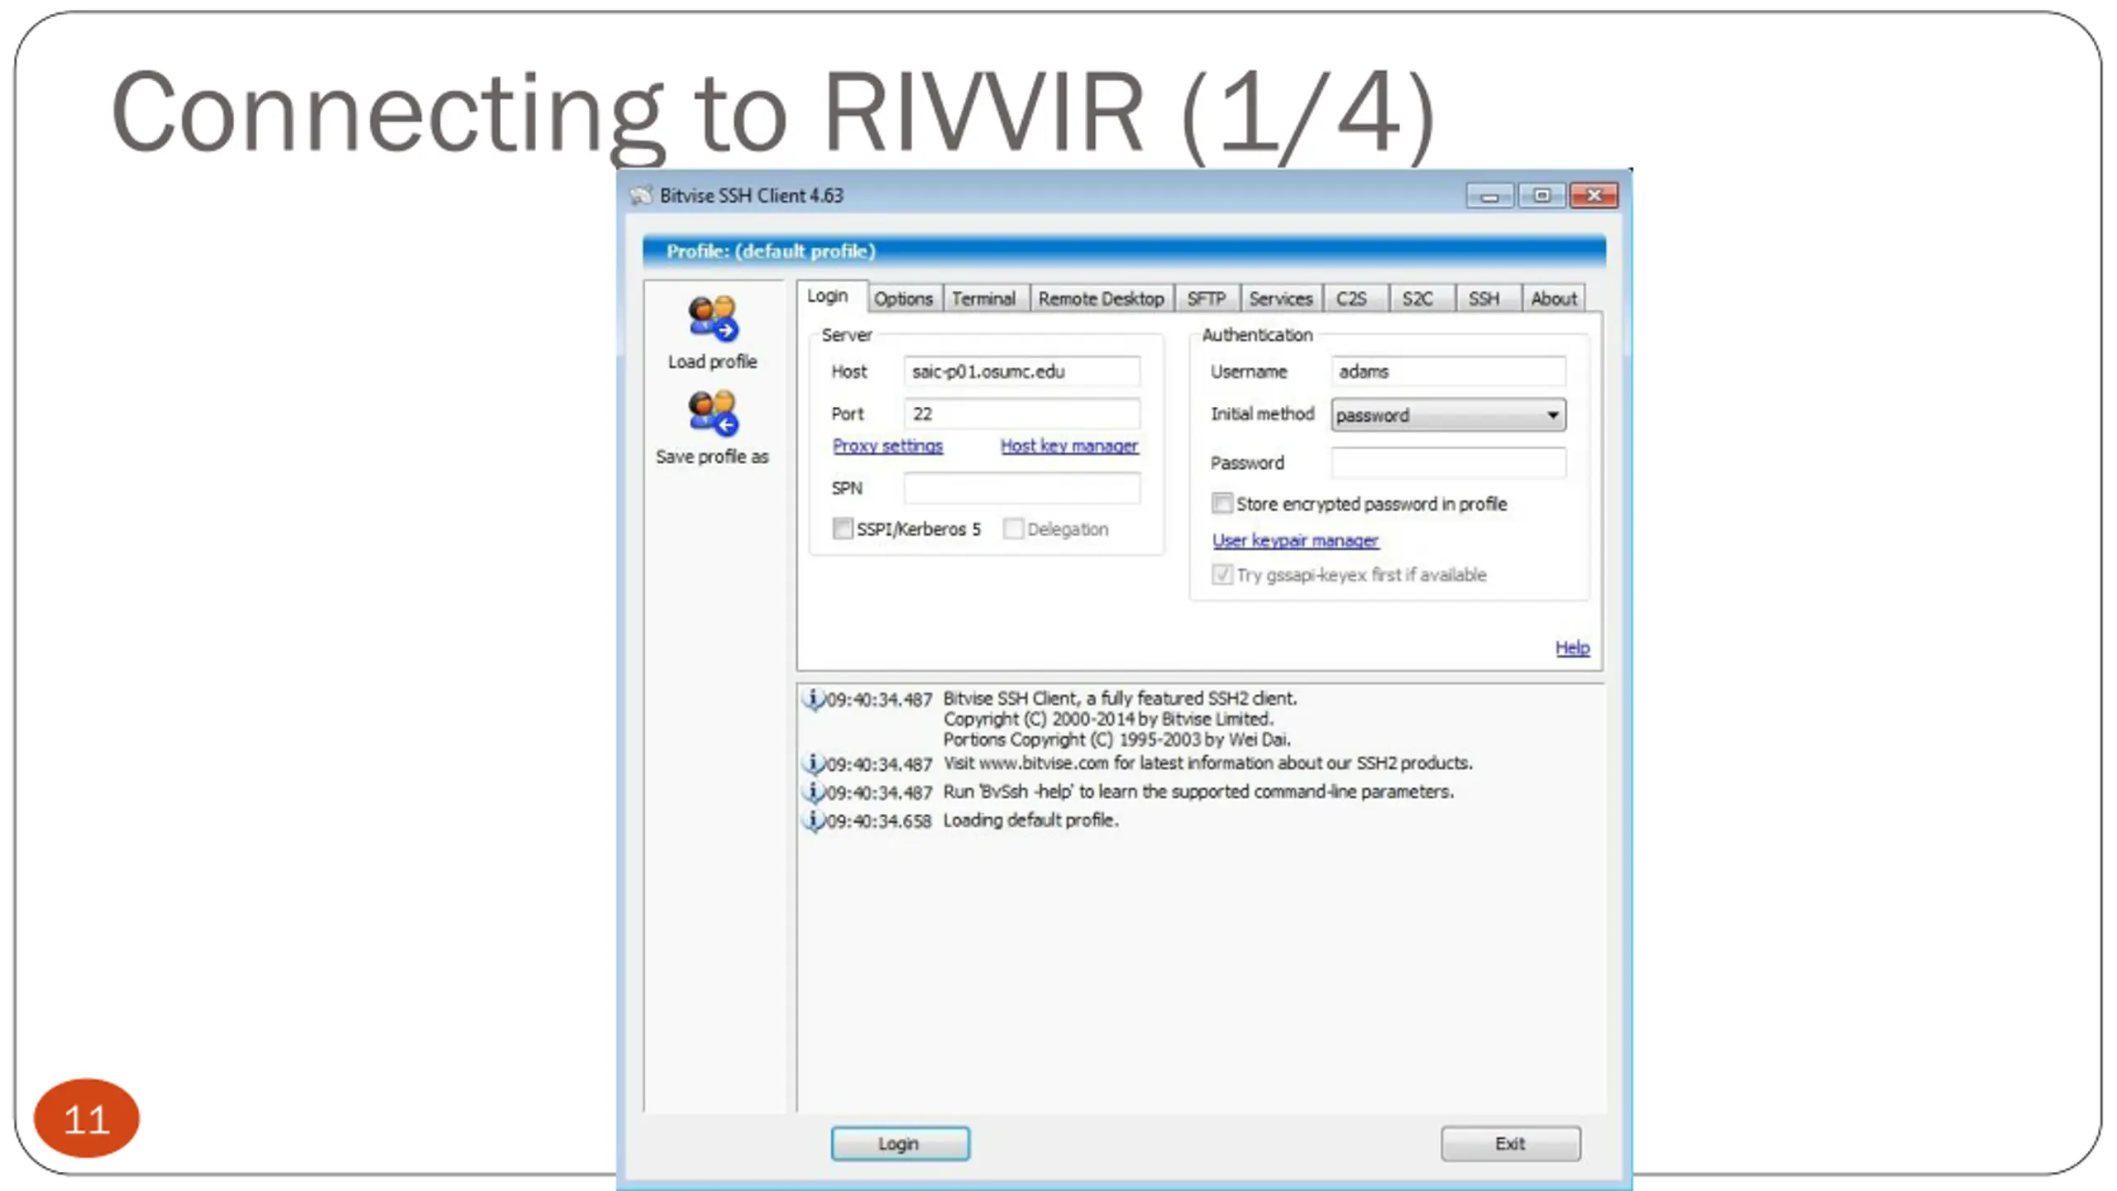Click the 'Profile: (default profile)' header bar
Image resolution: width=2117 pixels, height=1191 pixels.
click(x=1124, y=251)
